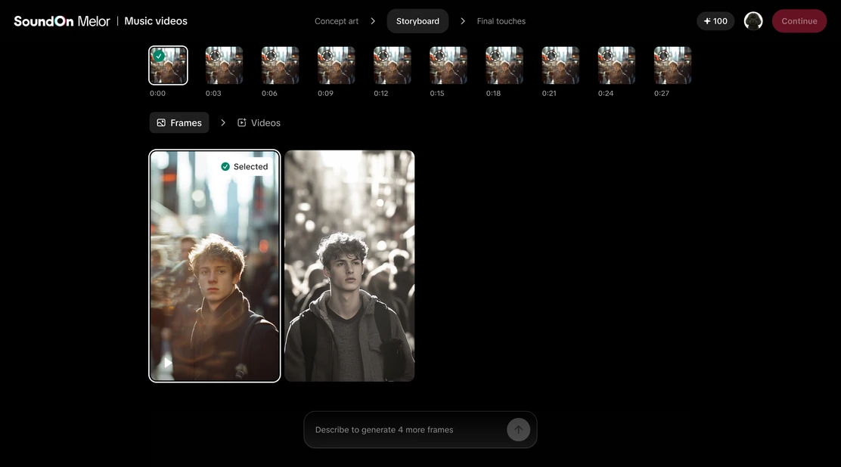Select the storyboard thumbnail at 0:06
841x467 pixels.
coord(280,66)
